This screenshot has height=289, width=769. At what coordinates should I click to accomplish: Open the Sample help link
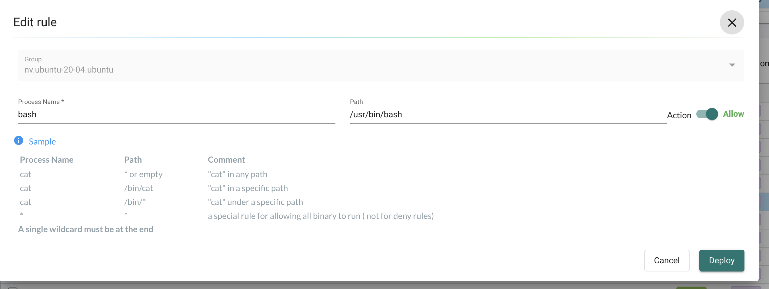point(42,141)
